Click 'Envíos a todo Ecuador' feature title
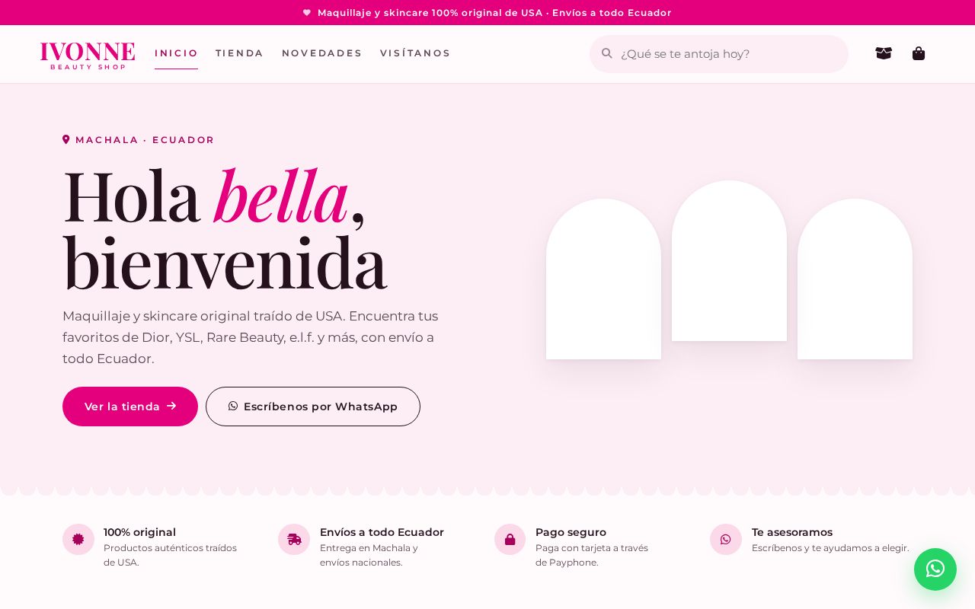The height and width of the screenshot is (609, 975). click(x=382, y=532)
